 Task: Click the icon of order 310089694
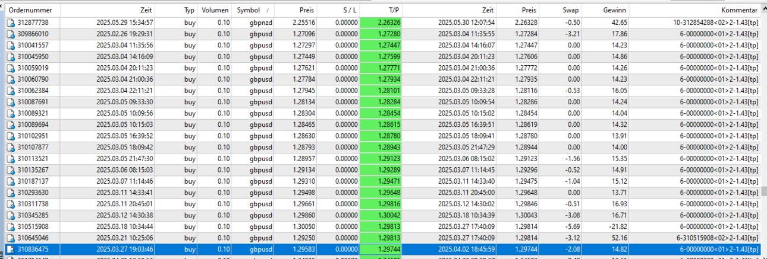click(11, 124)
